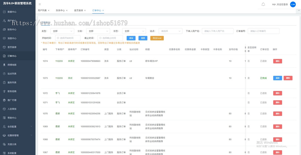Click order number 1000001235841878
Image resolution: width=301 pixels, height=155 pixels.
tap(91, 93)
